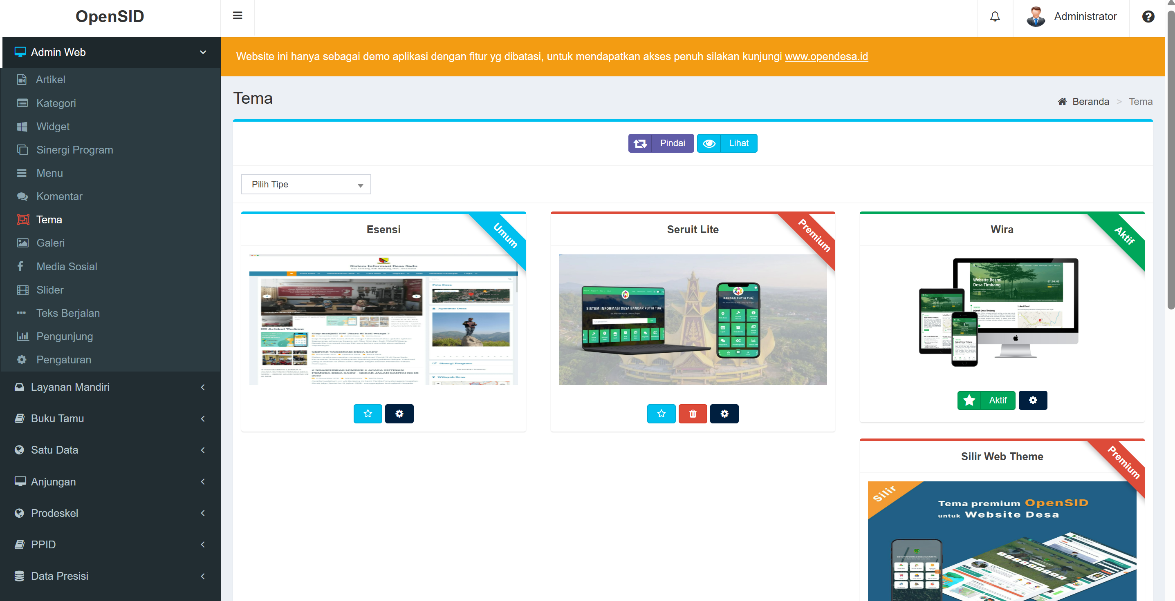Open Seruit Lite theme settings gear
Screen dimensions: 1175x601
point(724,414)
